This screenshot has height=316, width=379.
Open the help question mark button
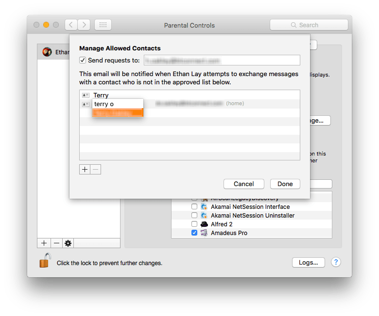336,262
